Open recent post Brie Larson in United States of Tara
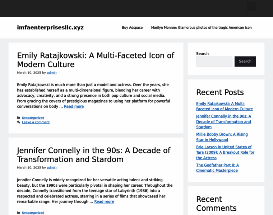The width and height of the screenshot is (273, 215). click(225, 153)
